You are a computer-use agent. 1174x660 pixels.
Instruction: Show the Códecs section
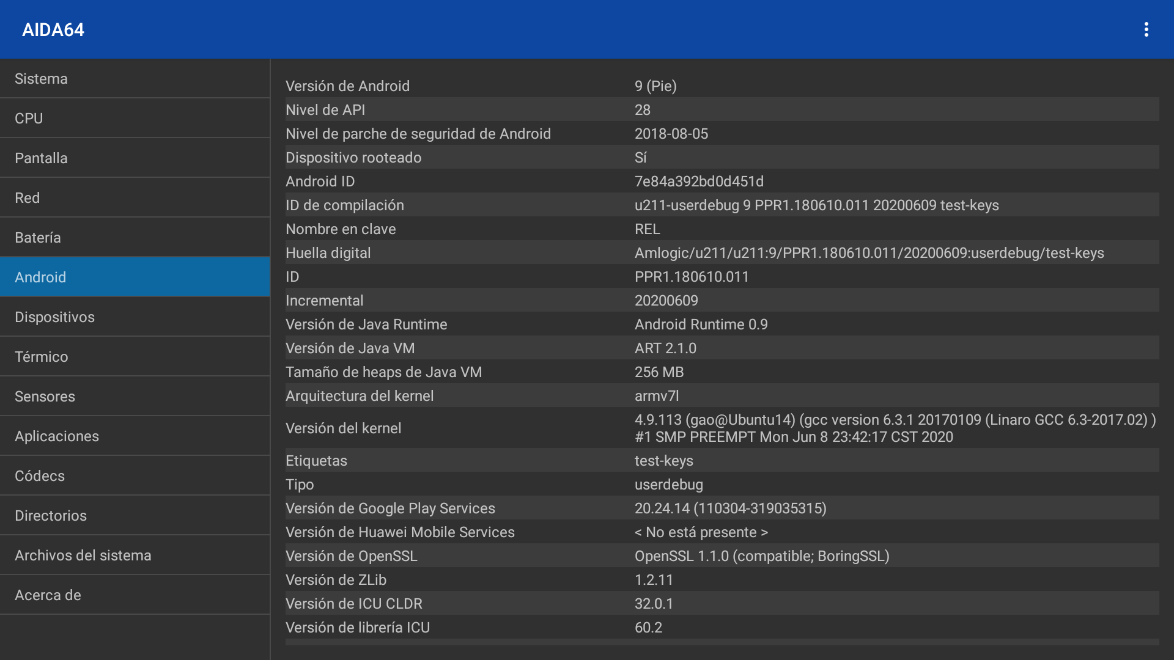click(135, 476)
